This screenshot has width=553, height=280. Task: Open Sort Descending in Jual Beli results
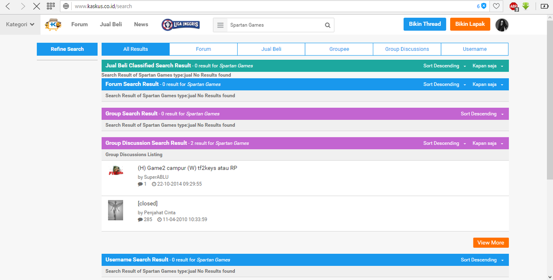[444, 66]
